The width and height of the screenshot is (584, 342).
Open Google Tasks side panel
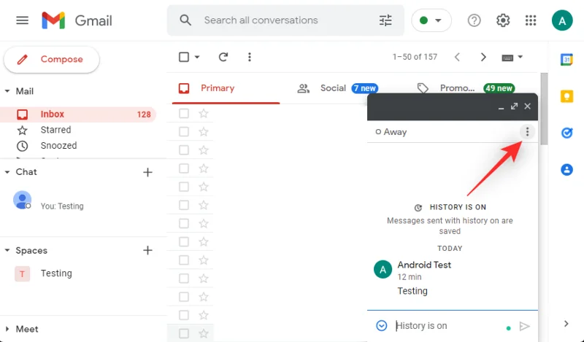pyautogui.click(x=566, y=133)
